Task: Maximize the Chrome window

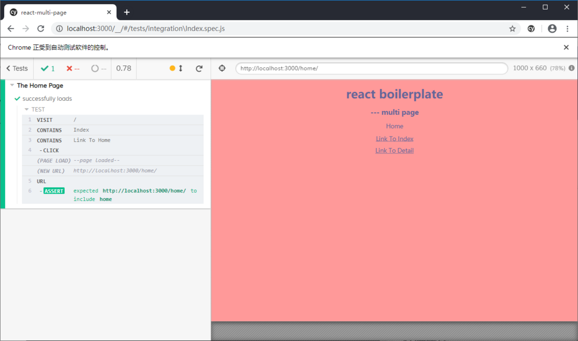Action: 545,7
